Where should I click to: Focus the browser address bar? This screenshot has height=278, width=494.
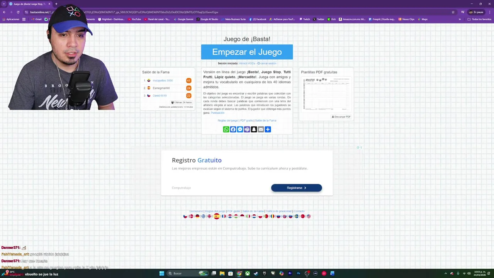239,12
